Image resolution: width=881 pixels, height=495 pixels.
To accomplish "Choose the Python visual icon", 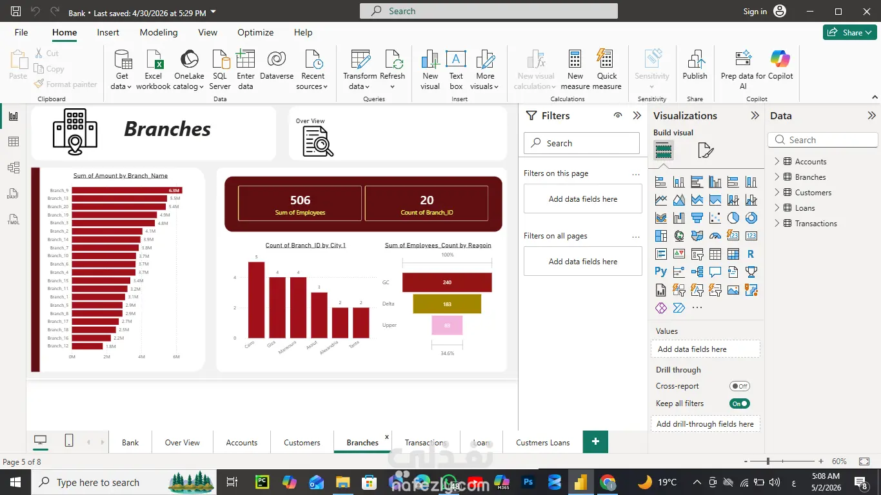I will (661, 272).
